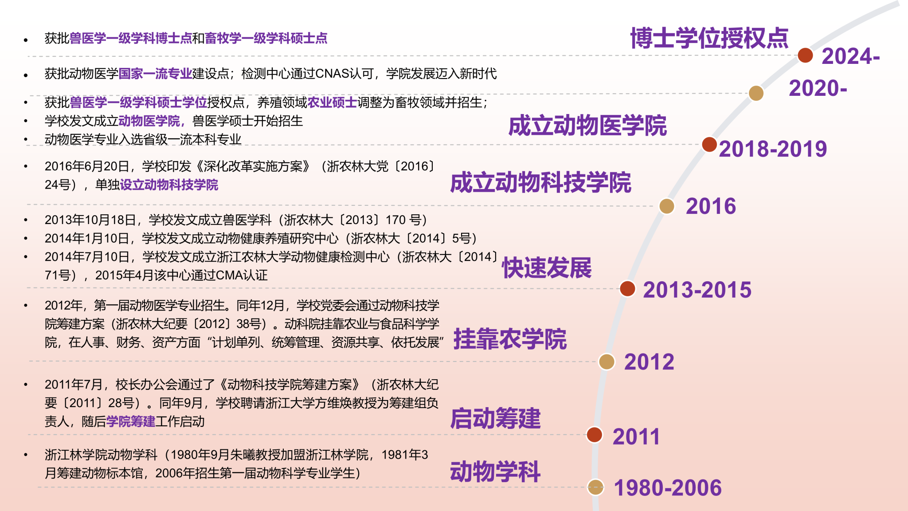This screenshot has height=511, width=908.
Task: Click the tan timeline dot beside 2020-
Action: pos(756,93)
